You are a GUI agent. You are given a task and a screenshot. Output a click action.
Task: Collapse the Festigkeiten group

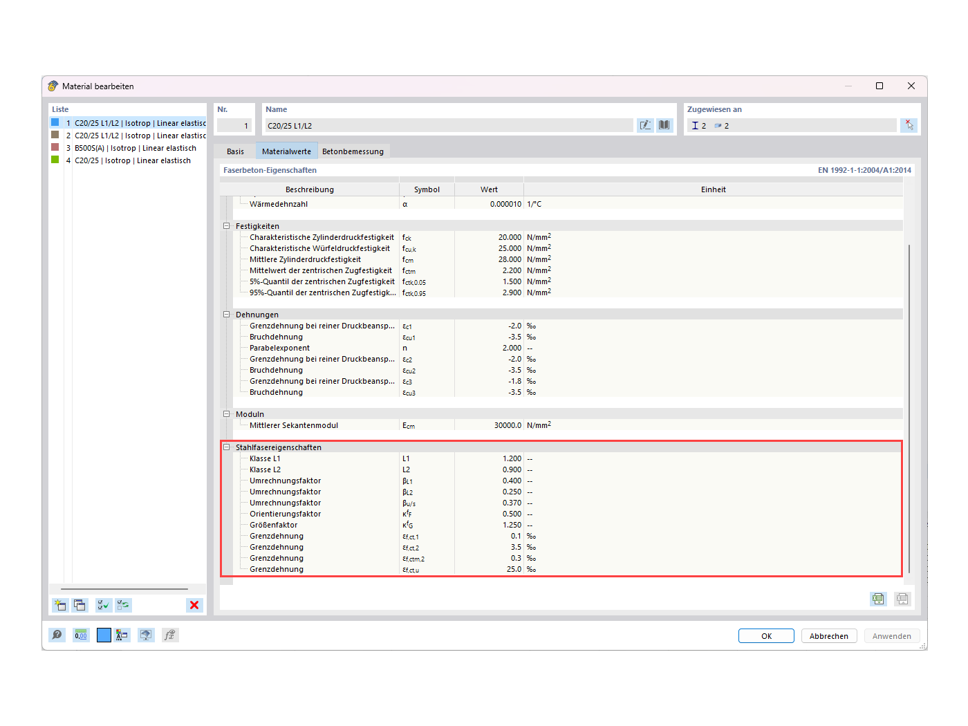point(227,226)
